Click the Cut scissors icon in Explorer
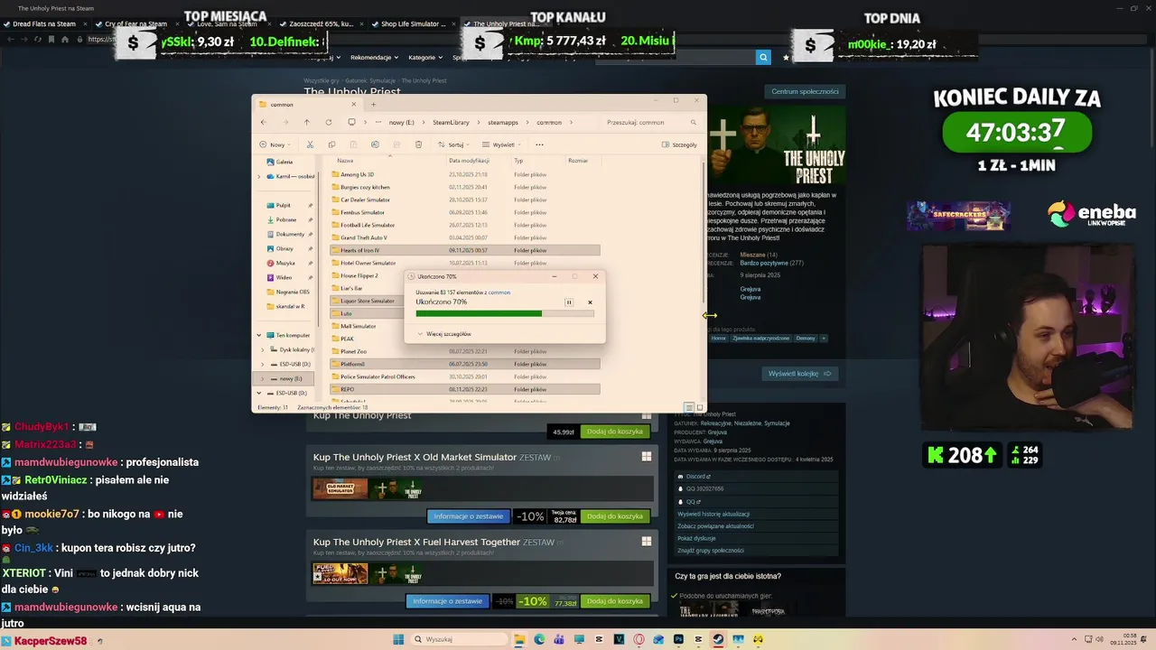 [x=310, y=144]
